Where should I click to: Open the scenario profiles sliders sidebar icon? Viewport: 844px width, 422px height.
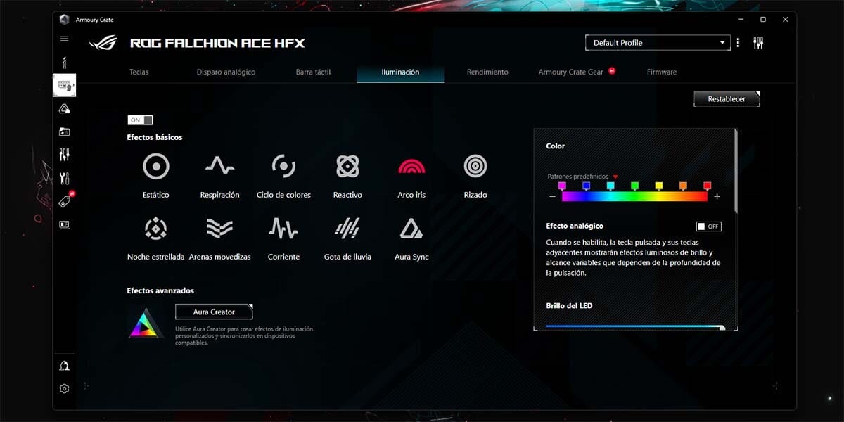click(x=65, y=155)
